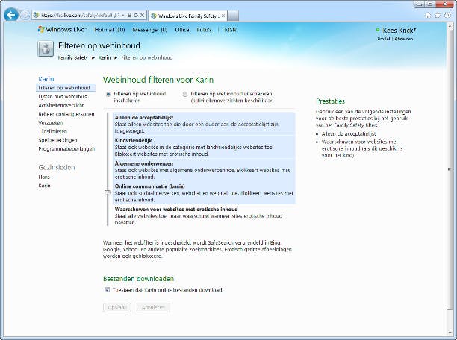Click the scrollbar up arrow
Screen dimensions: 457x340
click(450, 25)
